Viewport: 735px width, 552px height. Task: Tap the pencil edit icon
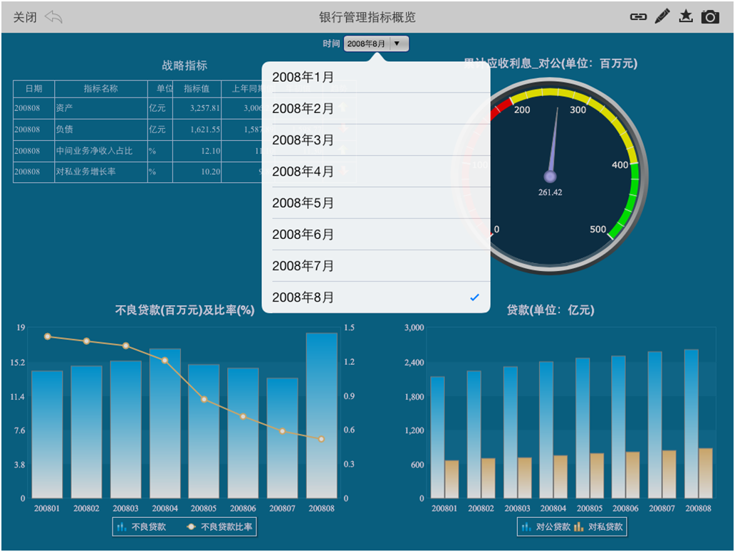coord(662,16)
